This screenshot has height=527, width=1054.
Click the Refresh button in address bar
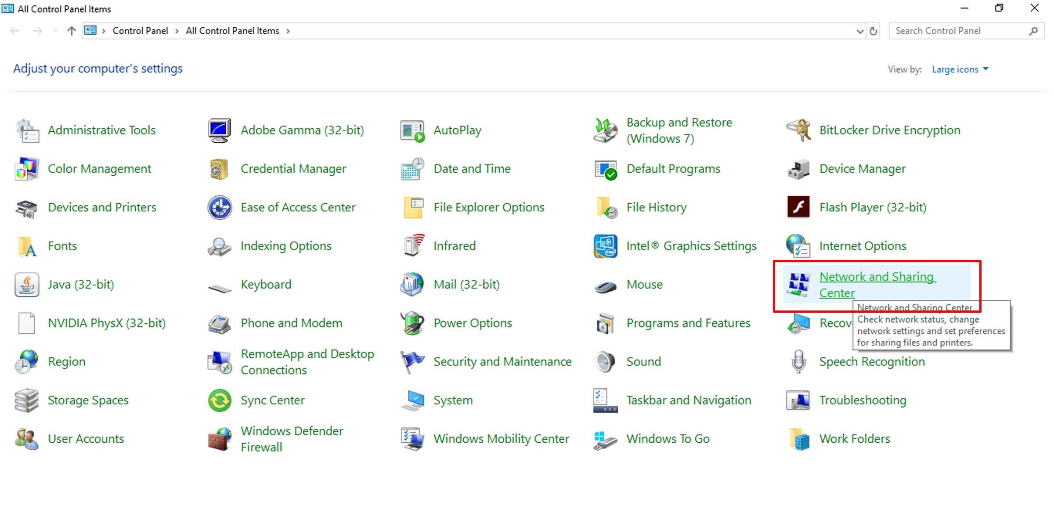873,31
